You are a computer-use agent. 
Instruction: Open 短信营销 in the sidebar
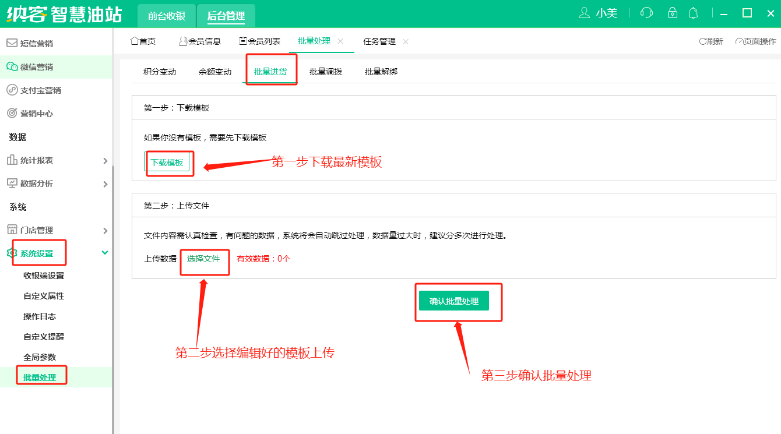click(36, 44)
